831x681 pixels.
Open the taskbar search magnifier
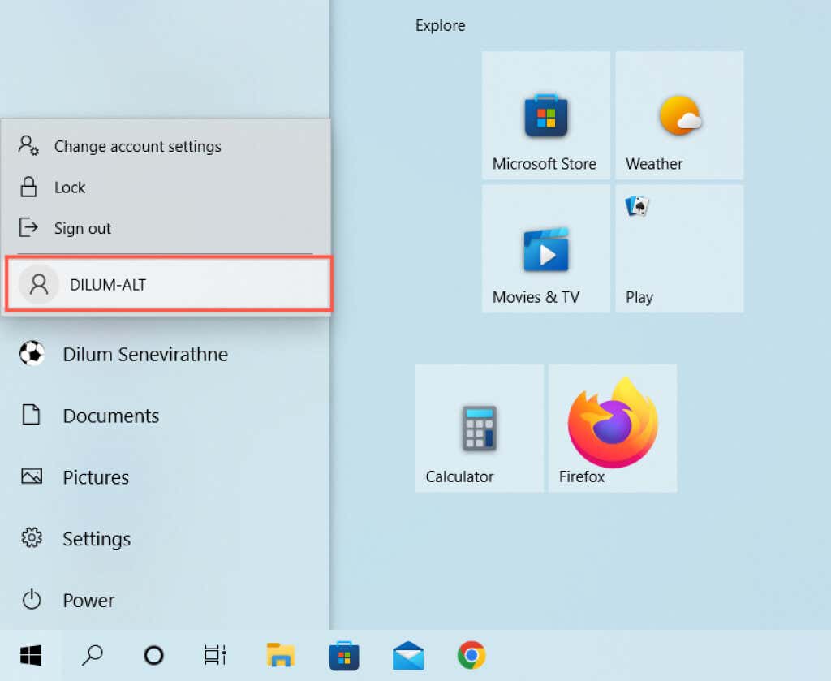[x=93, y=656]
